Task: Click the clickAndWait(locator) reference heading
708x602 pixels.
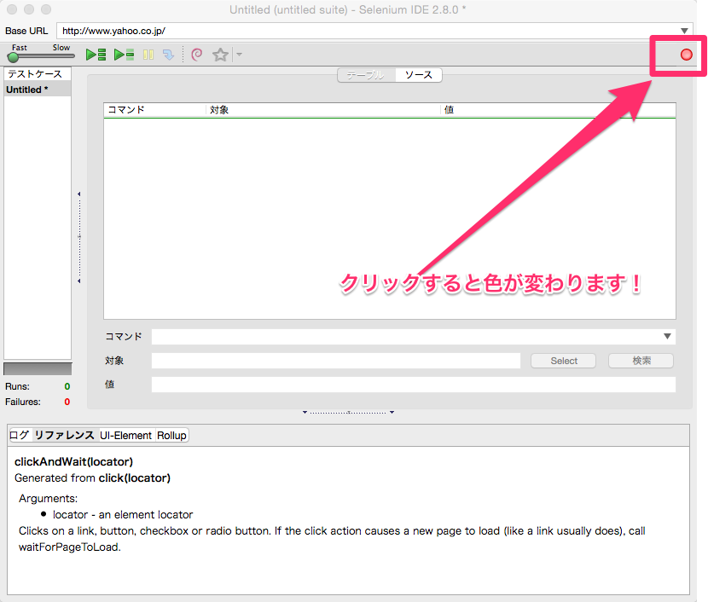Action: 73,461
